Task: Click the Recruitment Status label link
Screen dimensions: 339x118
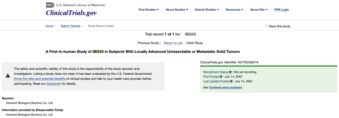Action: 216,72
